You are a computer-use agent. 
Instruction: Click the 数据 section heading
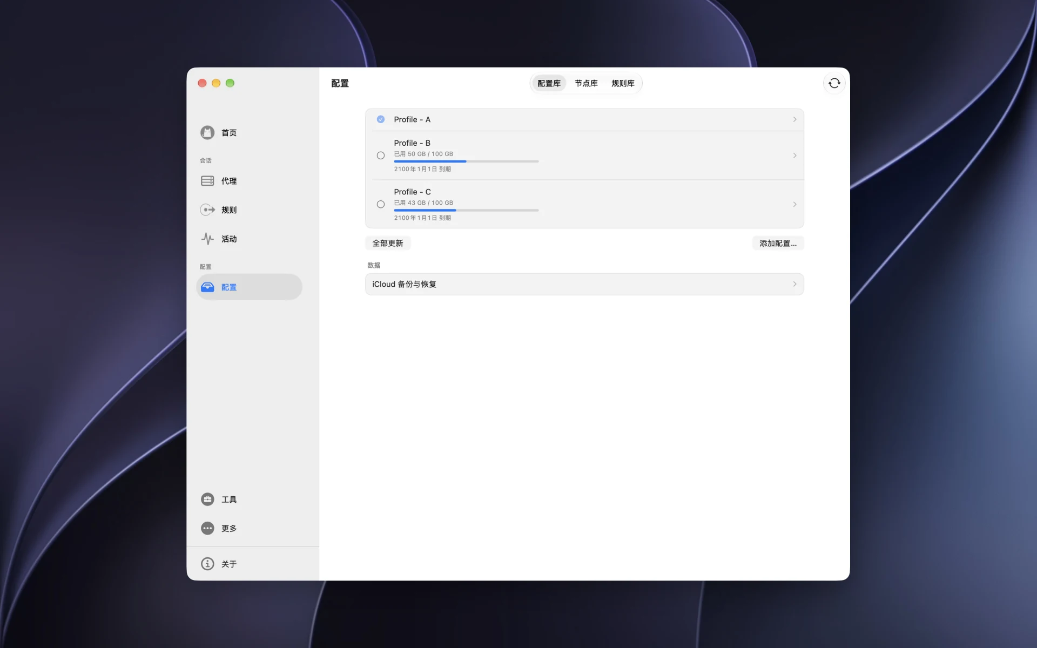pyautogui.click(x=374, y=265)
